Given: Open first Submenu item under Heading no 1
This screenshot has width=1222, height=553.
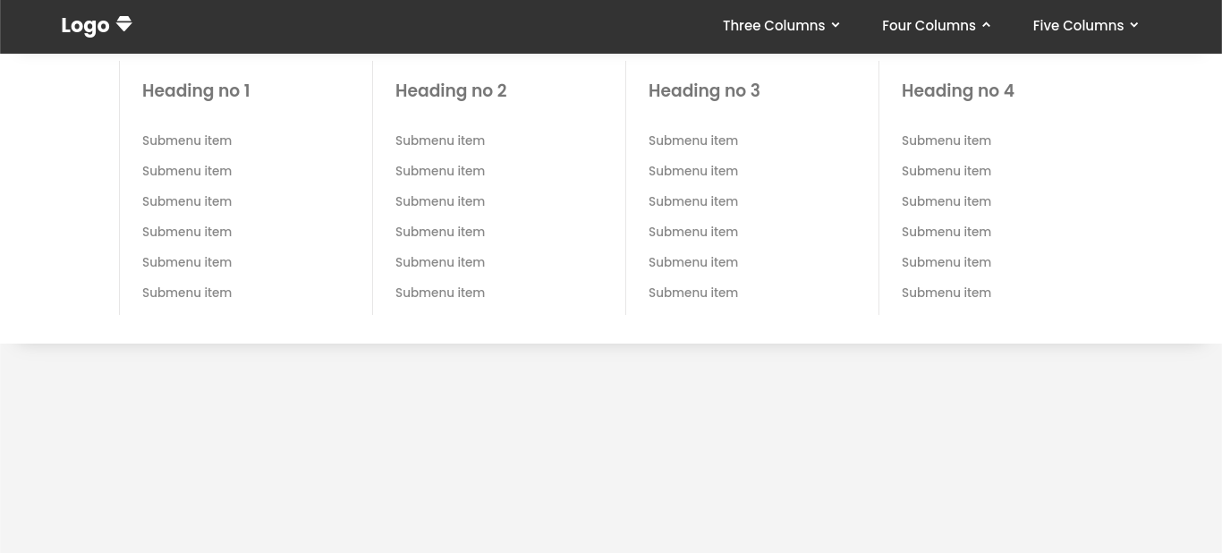Looking at the screenshot, I should [x=187, y=140].
